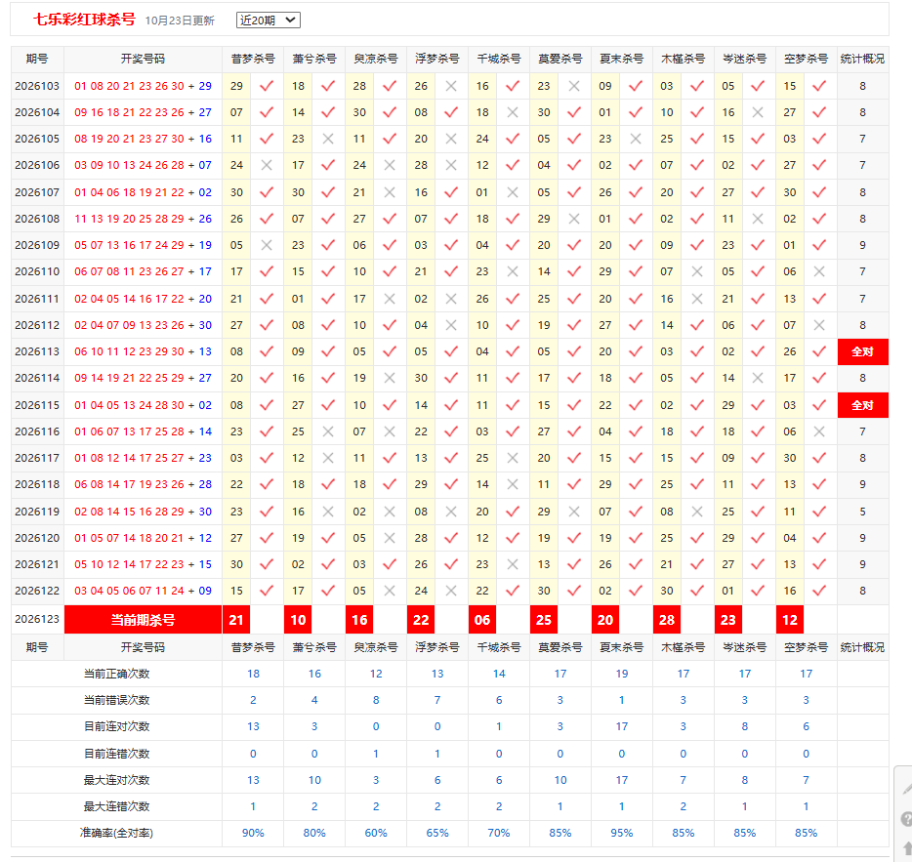Click kill number 27 of 空梦杀号 in row 2026104

click(789, 112)
